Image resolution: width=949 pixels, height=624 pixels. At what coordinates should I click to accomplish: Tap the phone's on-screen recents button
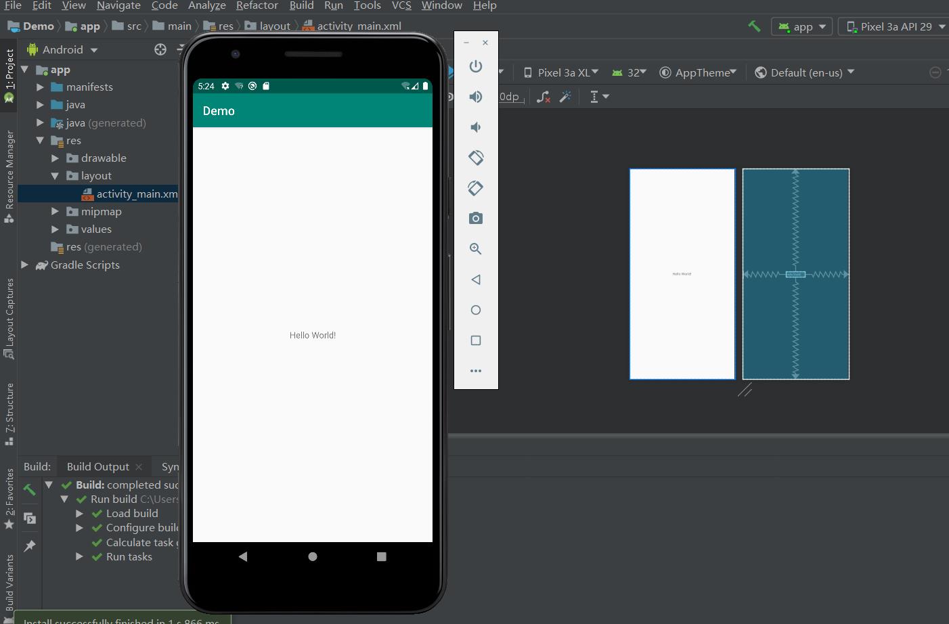point(382,556)
